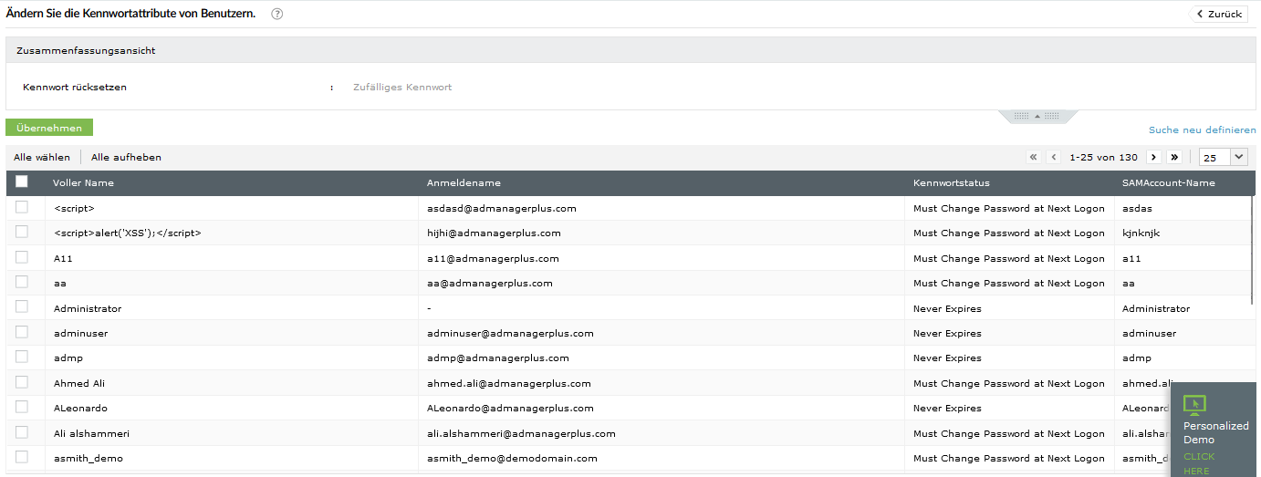
Task: Click the 1-25 von 130 page counter
Action: [1103, 157]
